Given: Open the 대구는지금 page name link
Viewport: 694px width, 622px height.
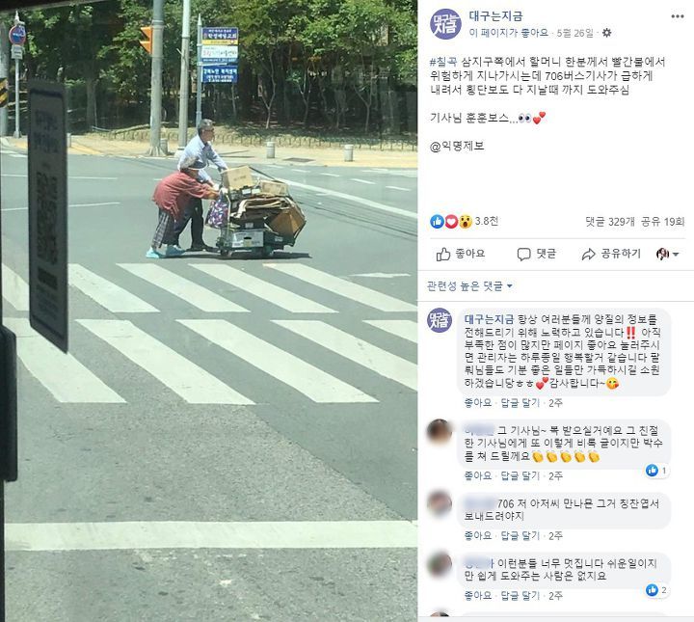Looking at the screenshot, I should point(495,16).
